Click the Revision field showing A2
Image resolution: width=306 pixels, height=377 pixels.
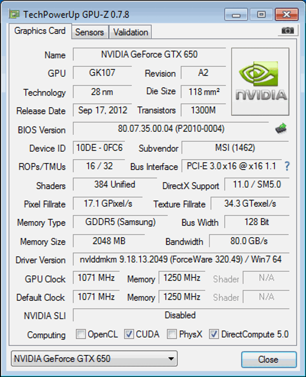pos(203,73)
